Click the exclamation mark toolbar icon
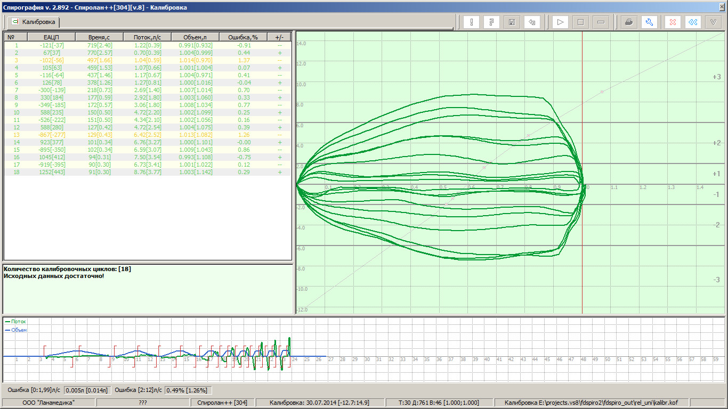The height and width of the screenshot is (409, 728). point(472,22)
